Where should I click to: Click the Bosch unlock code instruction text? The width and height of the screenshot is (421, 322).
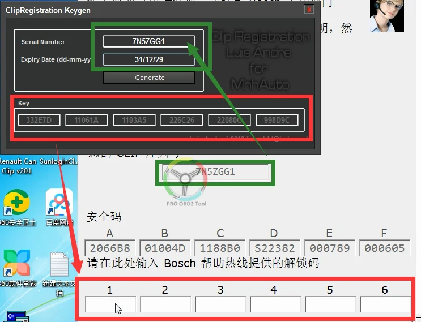click(203, 263)
